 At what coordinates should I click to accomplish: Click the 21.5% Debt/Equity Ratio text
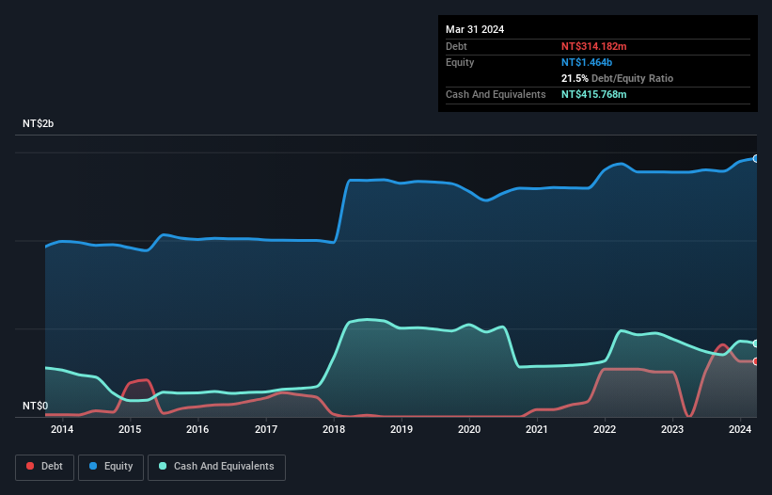[617, 78]
